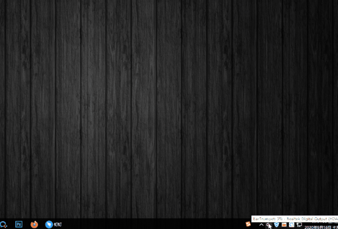Open the network connection tray icon
338x229 pixels.
(x=299, y=225)
